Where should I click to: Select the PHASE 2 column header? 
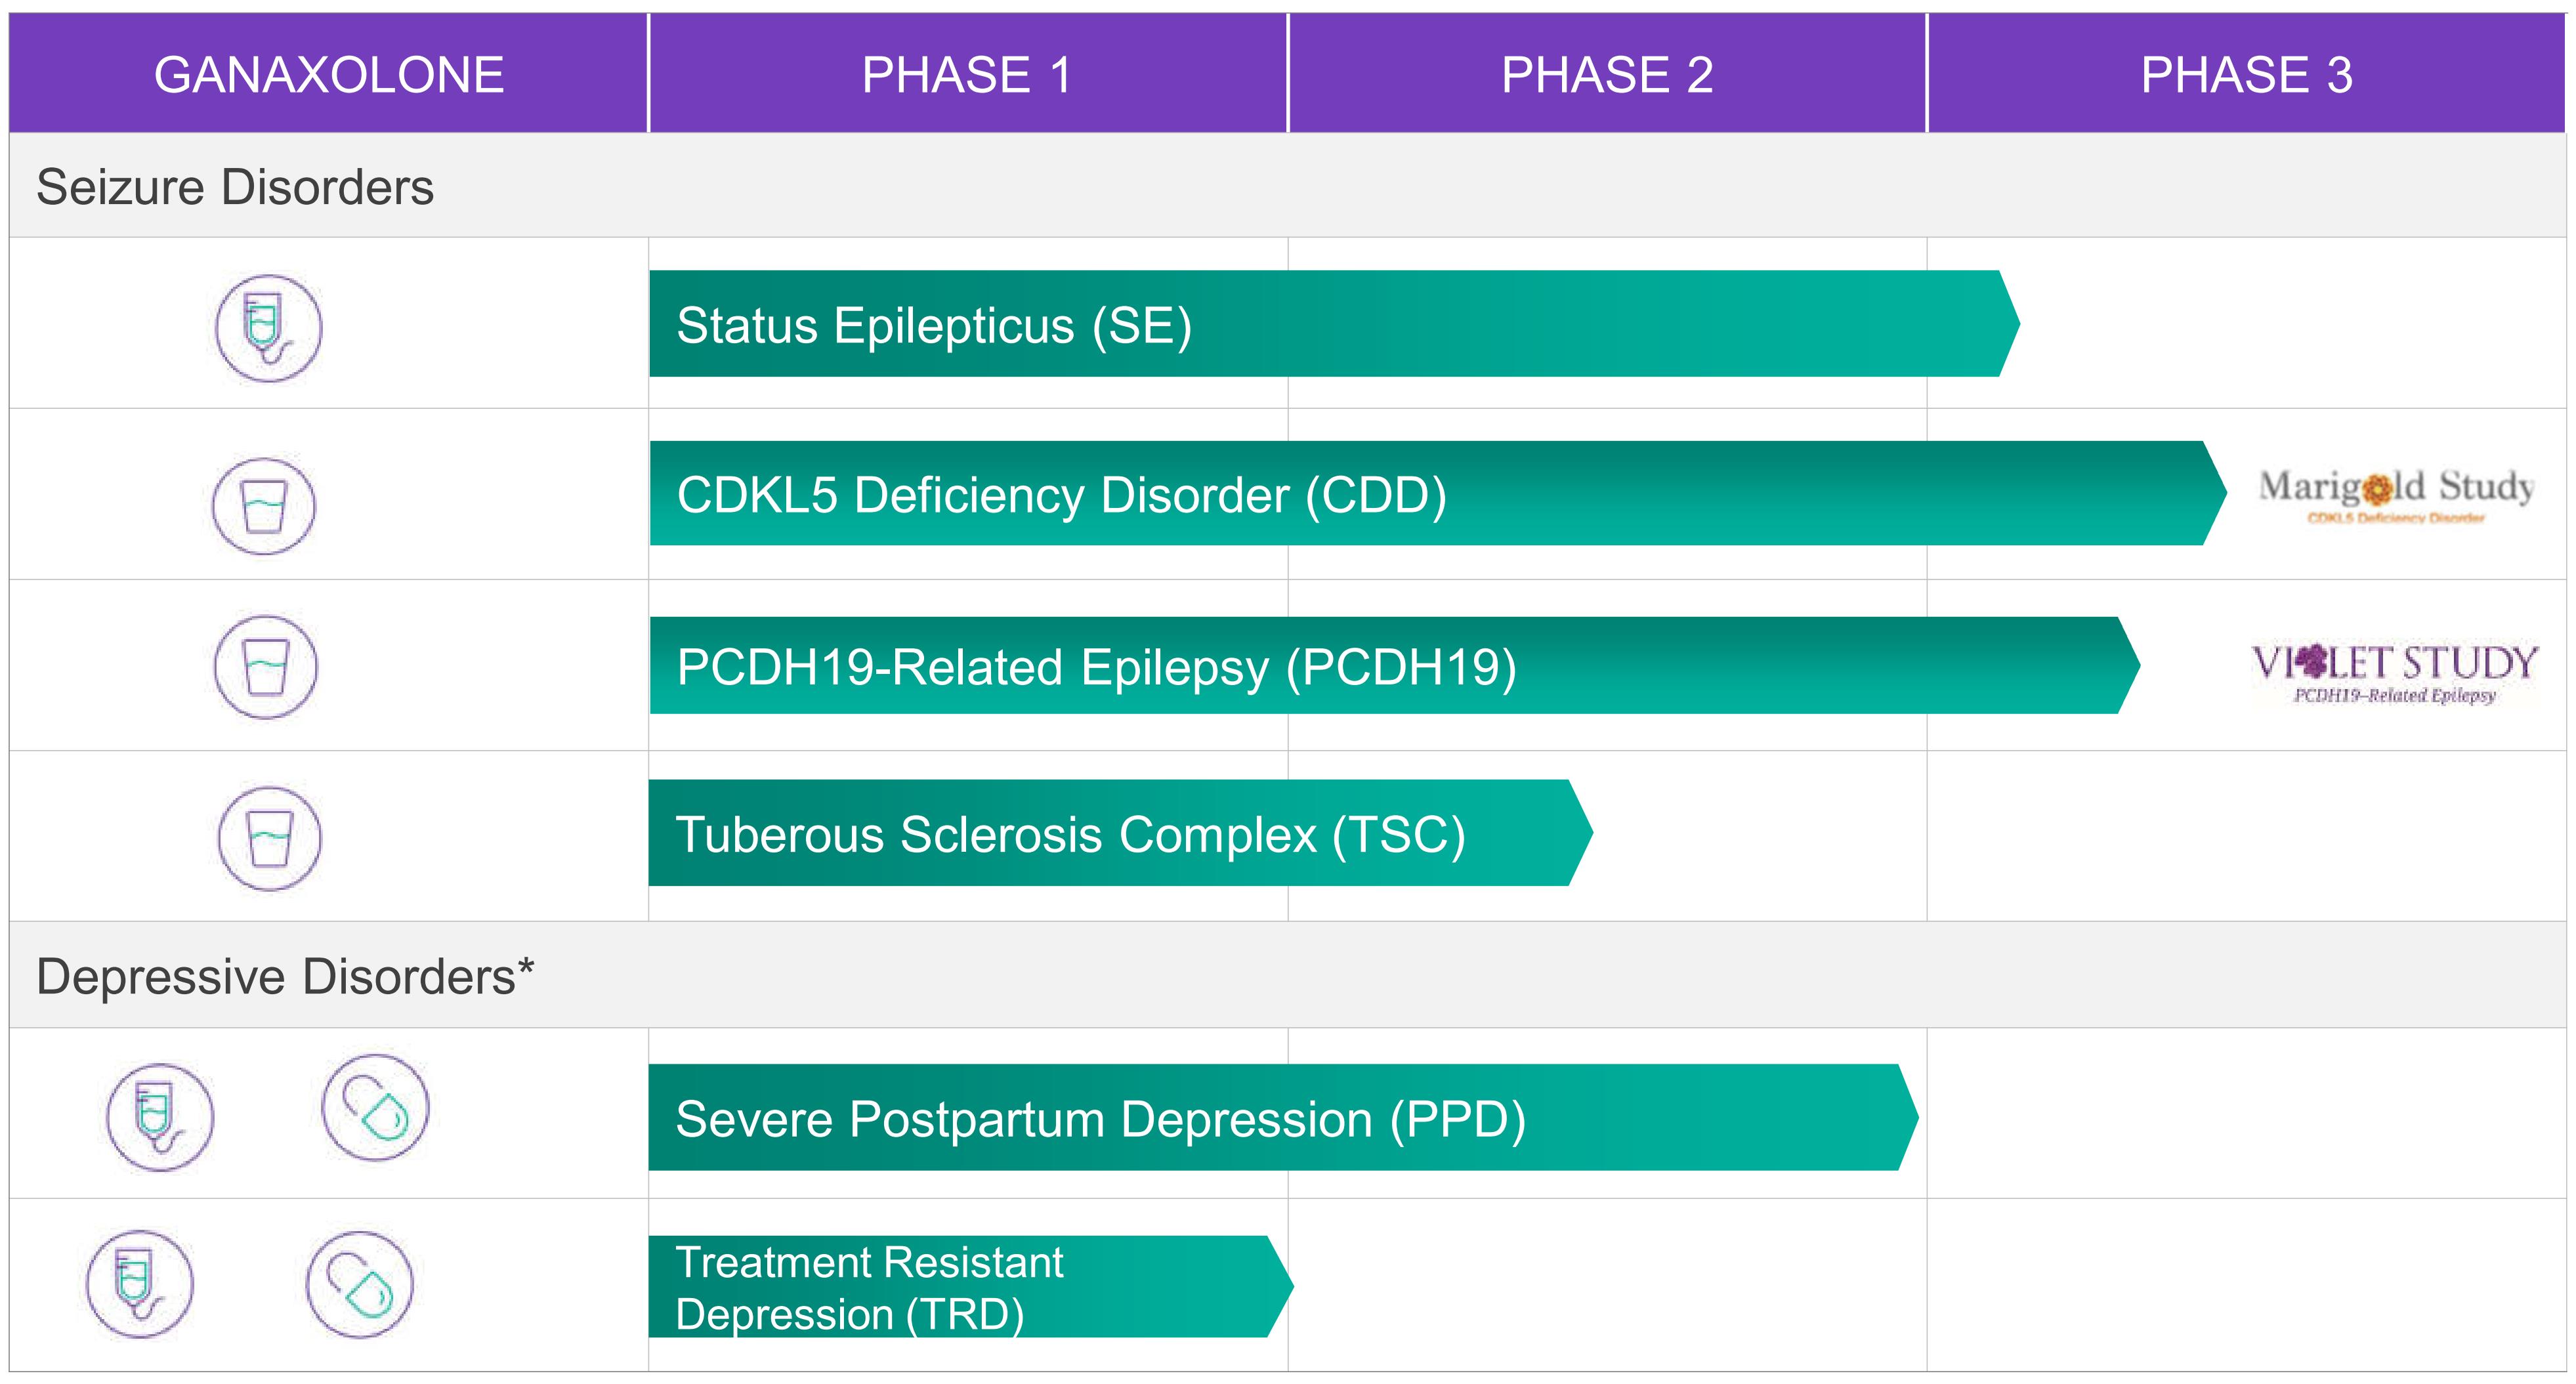pos(1607,75)
